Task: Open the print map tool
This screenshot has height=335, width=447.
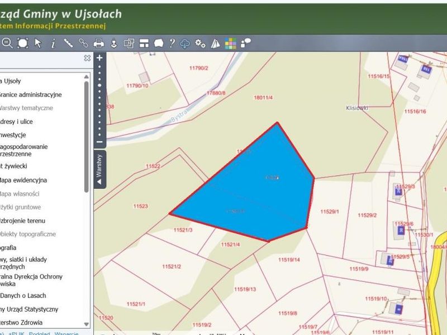Action: tap(99, 44)
